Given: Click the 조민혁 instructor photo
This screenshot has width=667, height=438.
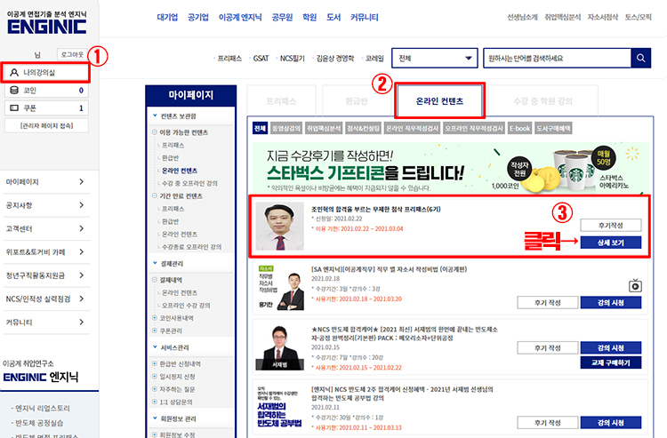Looking at the screenshot, I should pos(279,227).
